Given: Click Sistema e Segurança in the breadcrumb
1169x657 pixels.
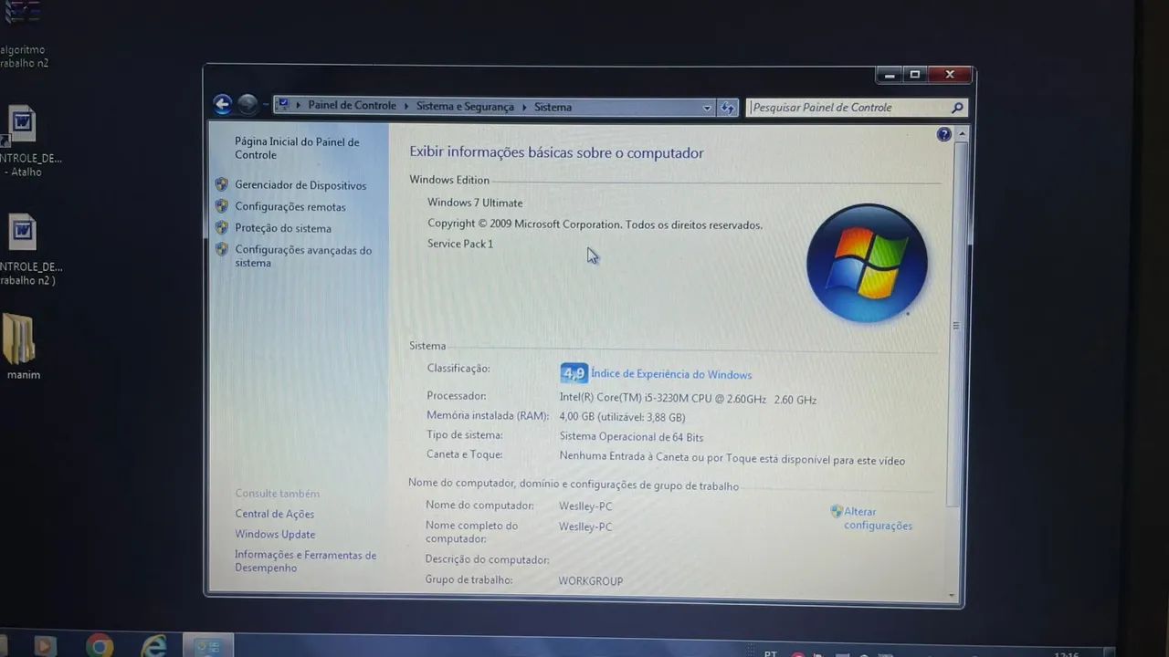Looking at the screenshot, I should coord(465,107).
